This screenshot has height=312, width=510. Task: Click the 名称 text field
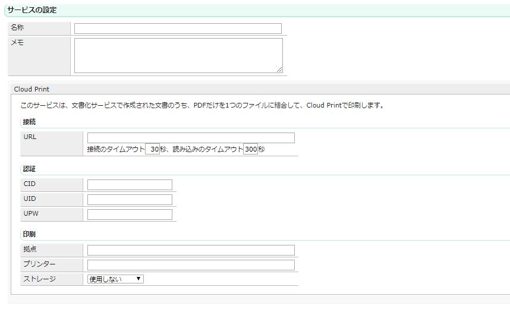178,29
